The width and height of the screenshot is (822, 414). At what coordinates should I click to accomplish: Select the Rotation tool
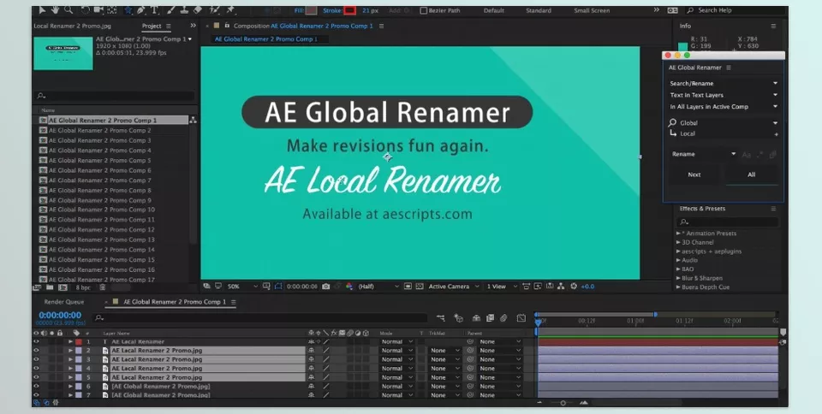(x=85, y=10)
